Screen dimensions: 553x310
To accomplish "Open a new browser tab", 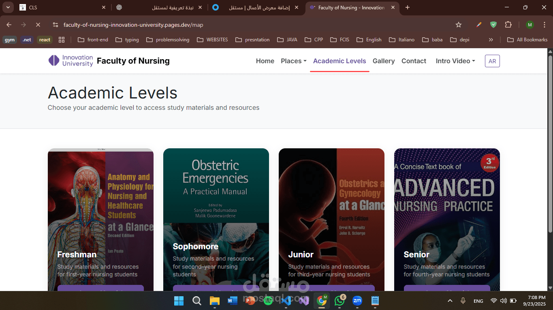I will 408,7.
